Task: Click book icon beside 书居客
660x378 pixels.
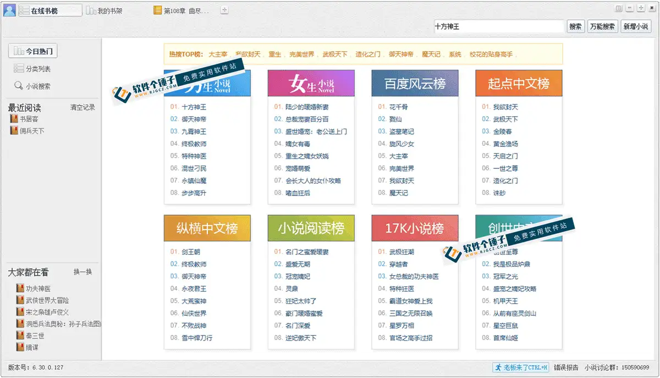Action: 14,119
